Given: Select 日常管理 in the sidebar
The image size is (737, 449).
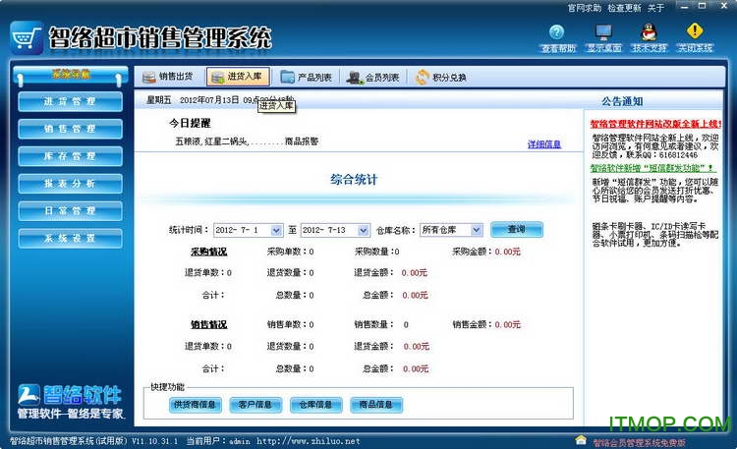Looking at the screenshot, I should click(x=70, y=210).
